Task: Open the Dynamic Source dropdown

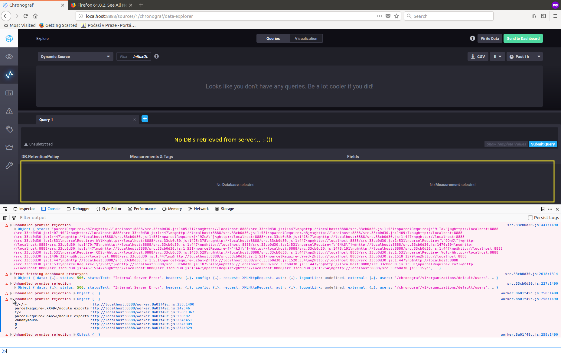Action: click(75, 56)
